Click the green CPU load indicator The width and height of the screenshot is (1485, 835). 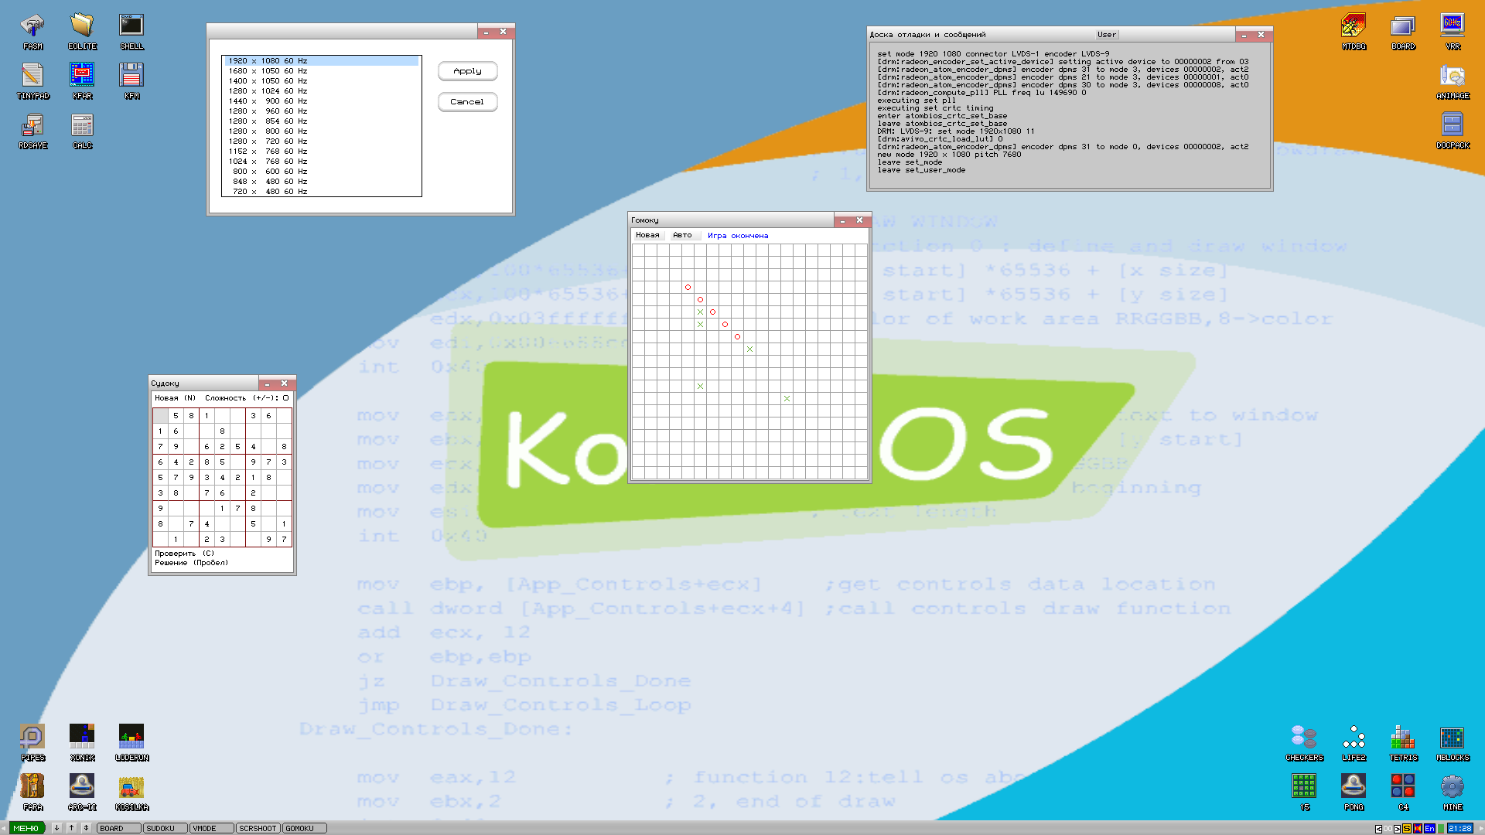1441,829
